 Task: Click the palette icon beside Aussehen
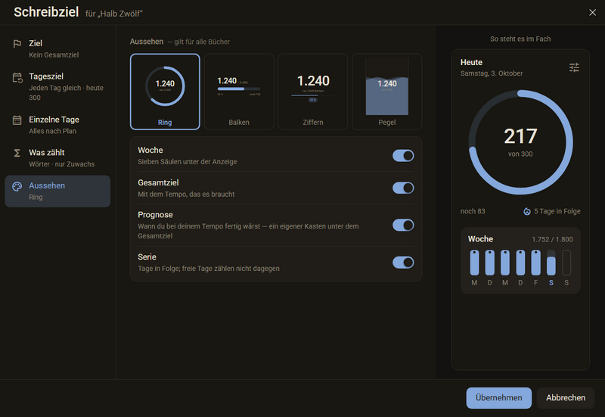(17, 186)
